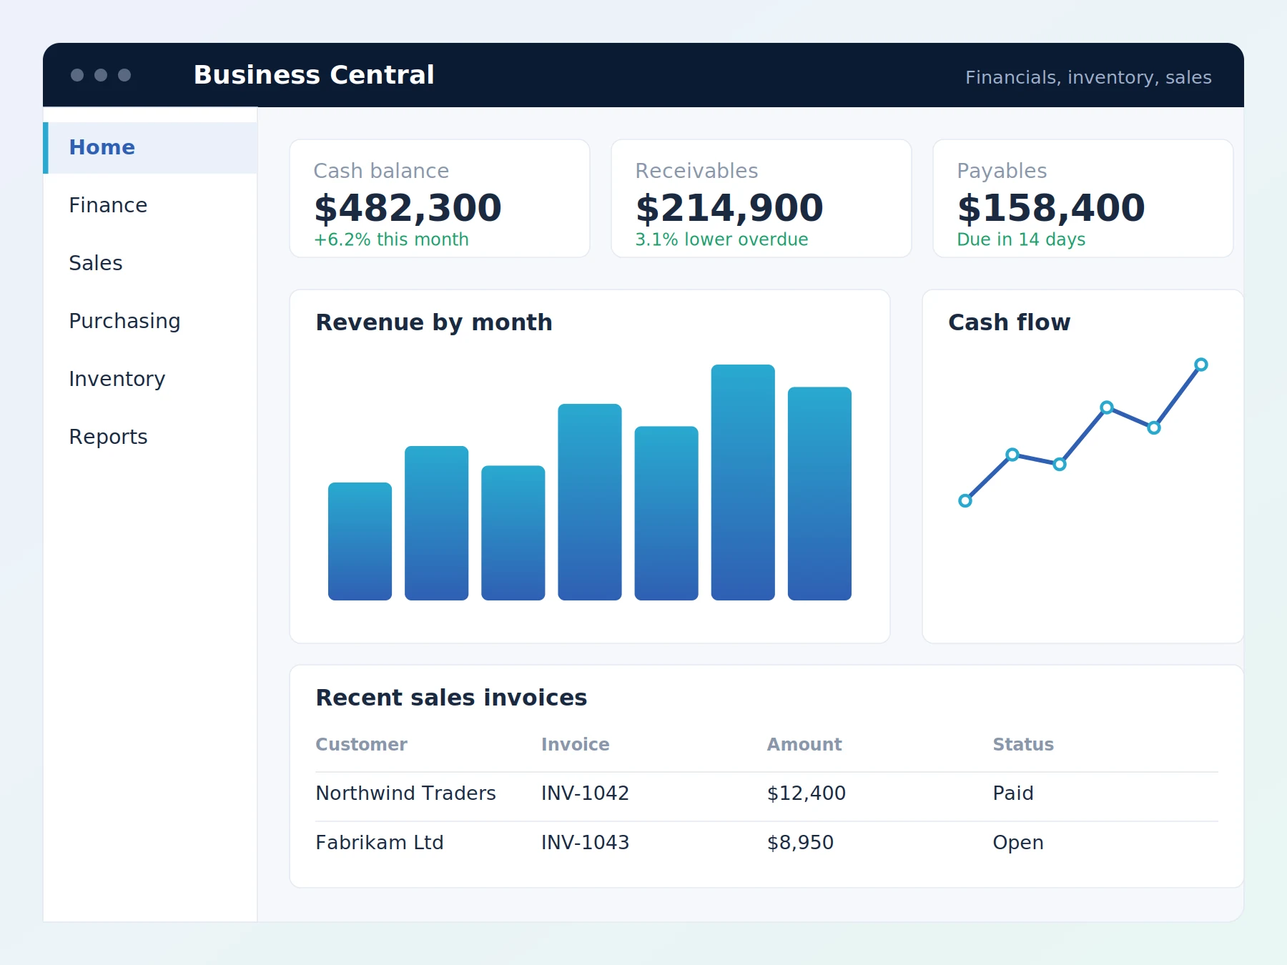Click the Paid status cell

(x=1013, y=793)
